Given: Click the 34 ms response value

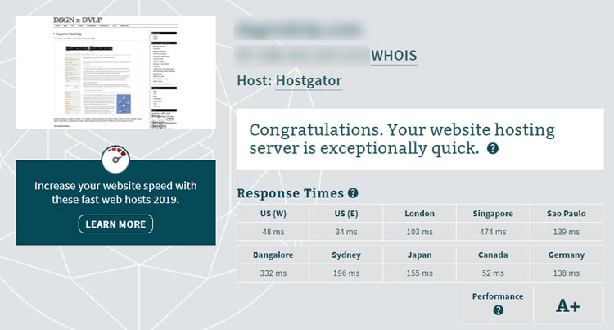Looking at the screenshot, I should click(x=346, y=232).
